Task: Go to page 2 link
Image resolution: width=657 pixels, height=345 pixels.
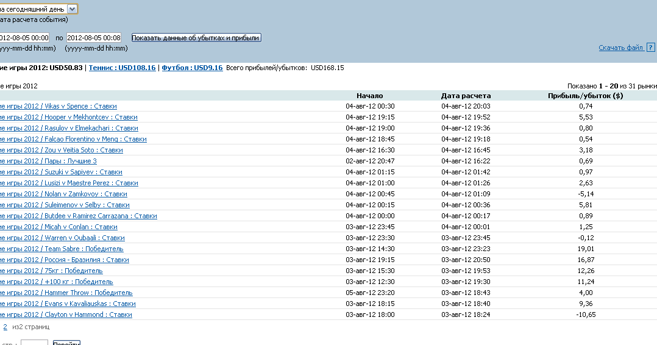Action: pos(5,327)
